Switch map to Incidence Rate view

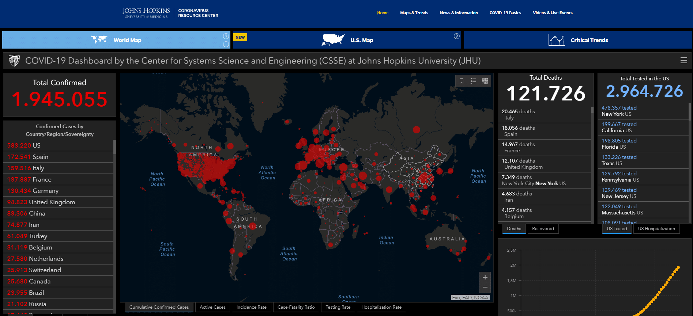point(251,307)
